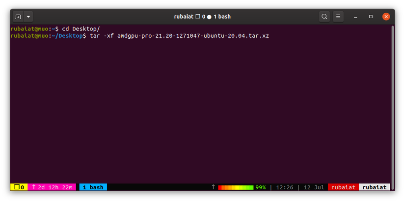
Task: Open a new terminal tab
Action: tap(18, 17)
